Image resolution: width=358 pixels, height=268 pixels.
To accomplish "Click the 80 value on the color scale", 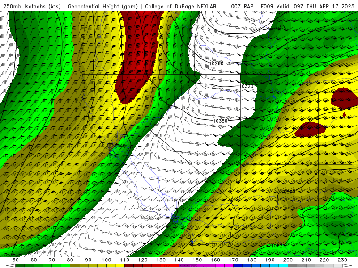I will point(70,260).
